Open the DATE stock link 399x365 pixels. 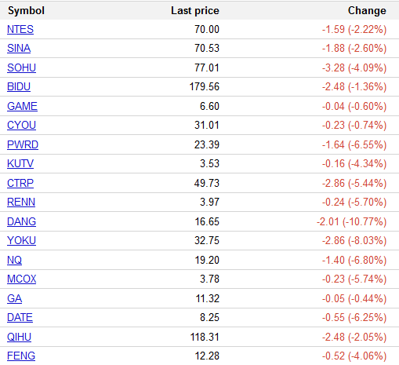coord(20,318)
